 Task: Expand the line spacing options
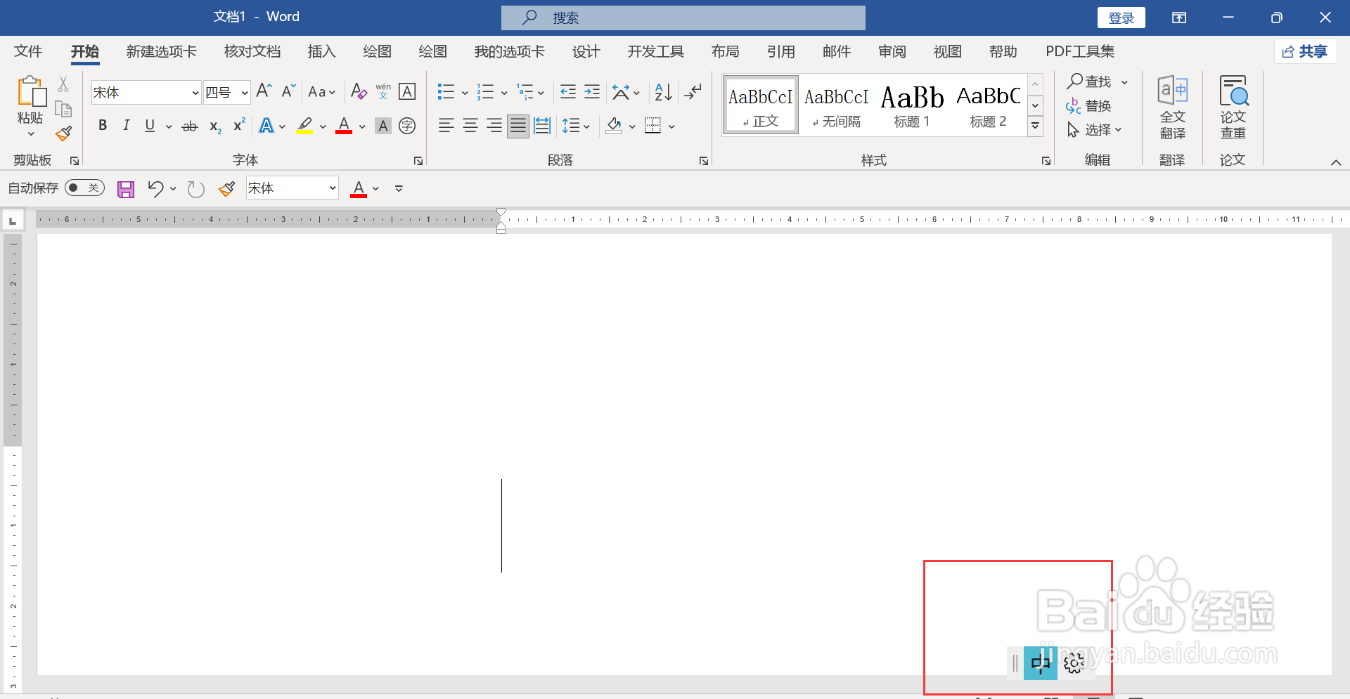tap(586, 126)
